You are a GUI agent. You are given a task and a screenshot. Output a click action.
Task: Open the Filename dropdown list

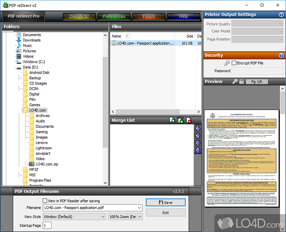[139, 208]
